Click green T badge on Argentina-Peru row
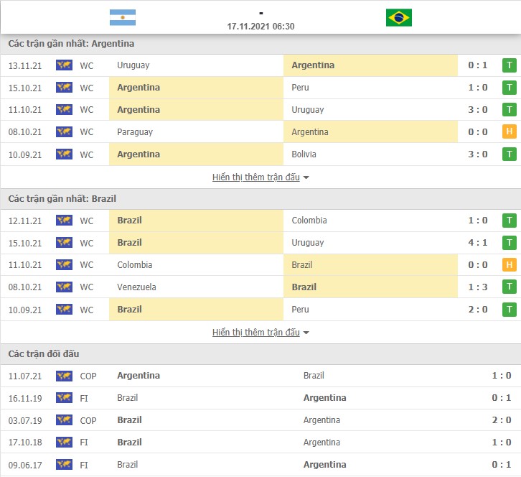The height and width of the screenshot is (477, 521). point(509,88)
